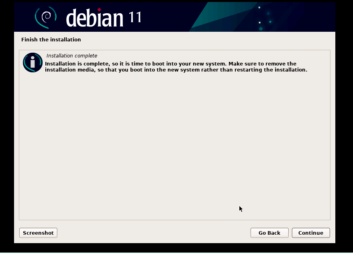Click the 'debian 11' banner text
Screen dimensions: 353x254
(104, 18)
